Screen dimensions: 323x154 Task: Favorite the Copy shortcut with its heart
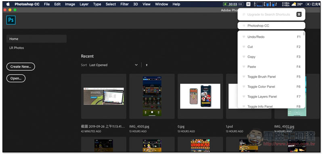[x=244, y=57]
